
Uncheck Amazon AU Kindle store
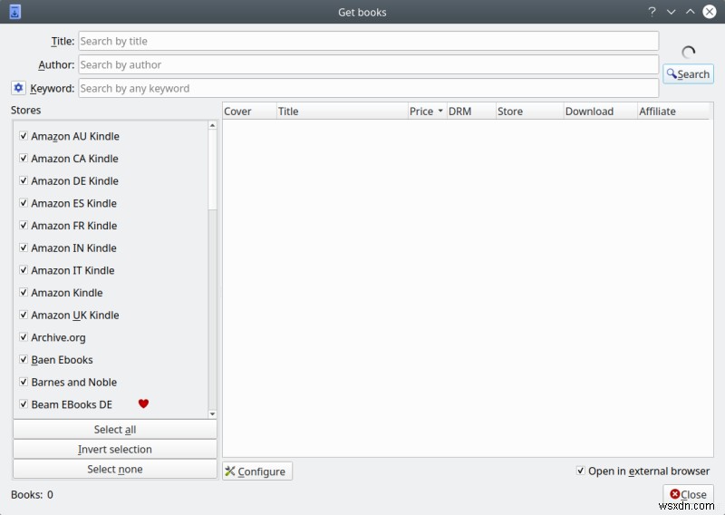click(x=24, y=136)
